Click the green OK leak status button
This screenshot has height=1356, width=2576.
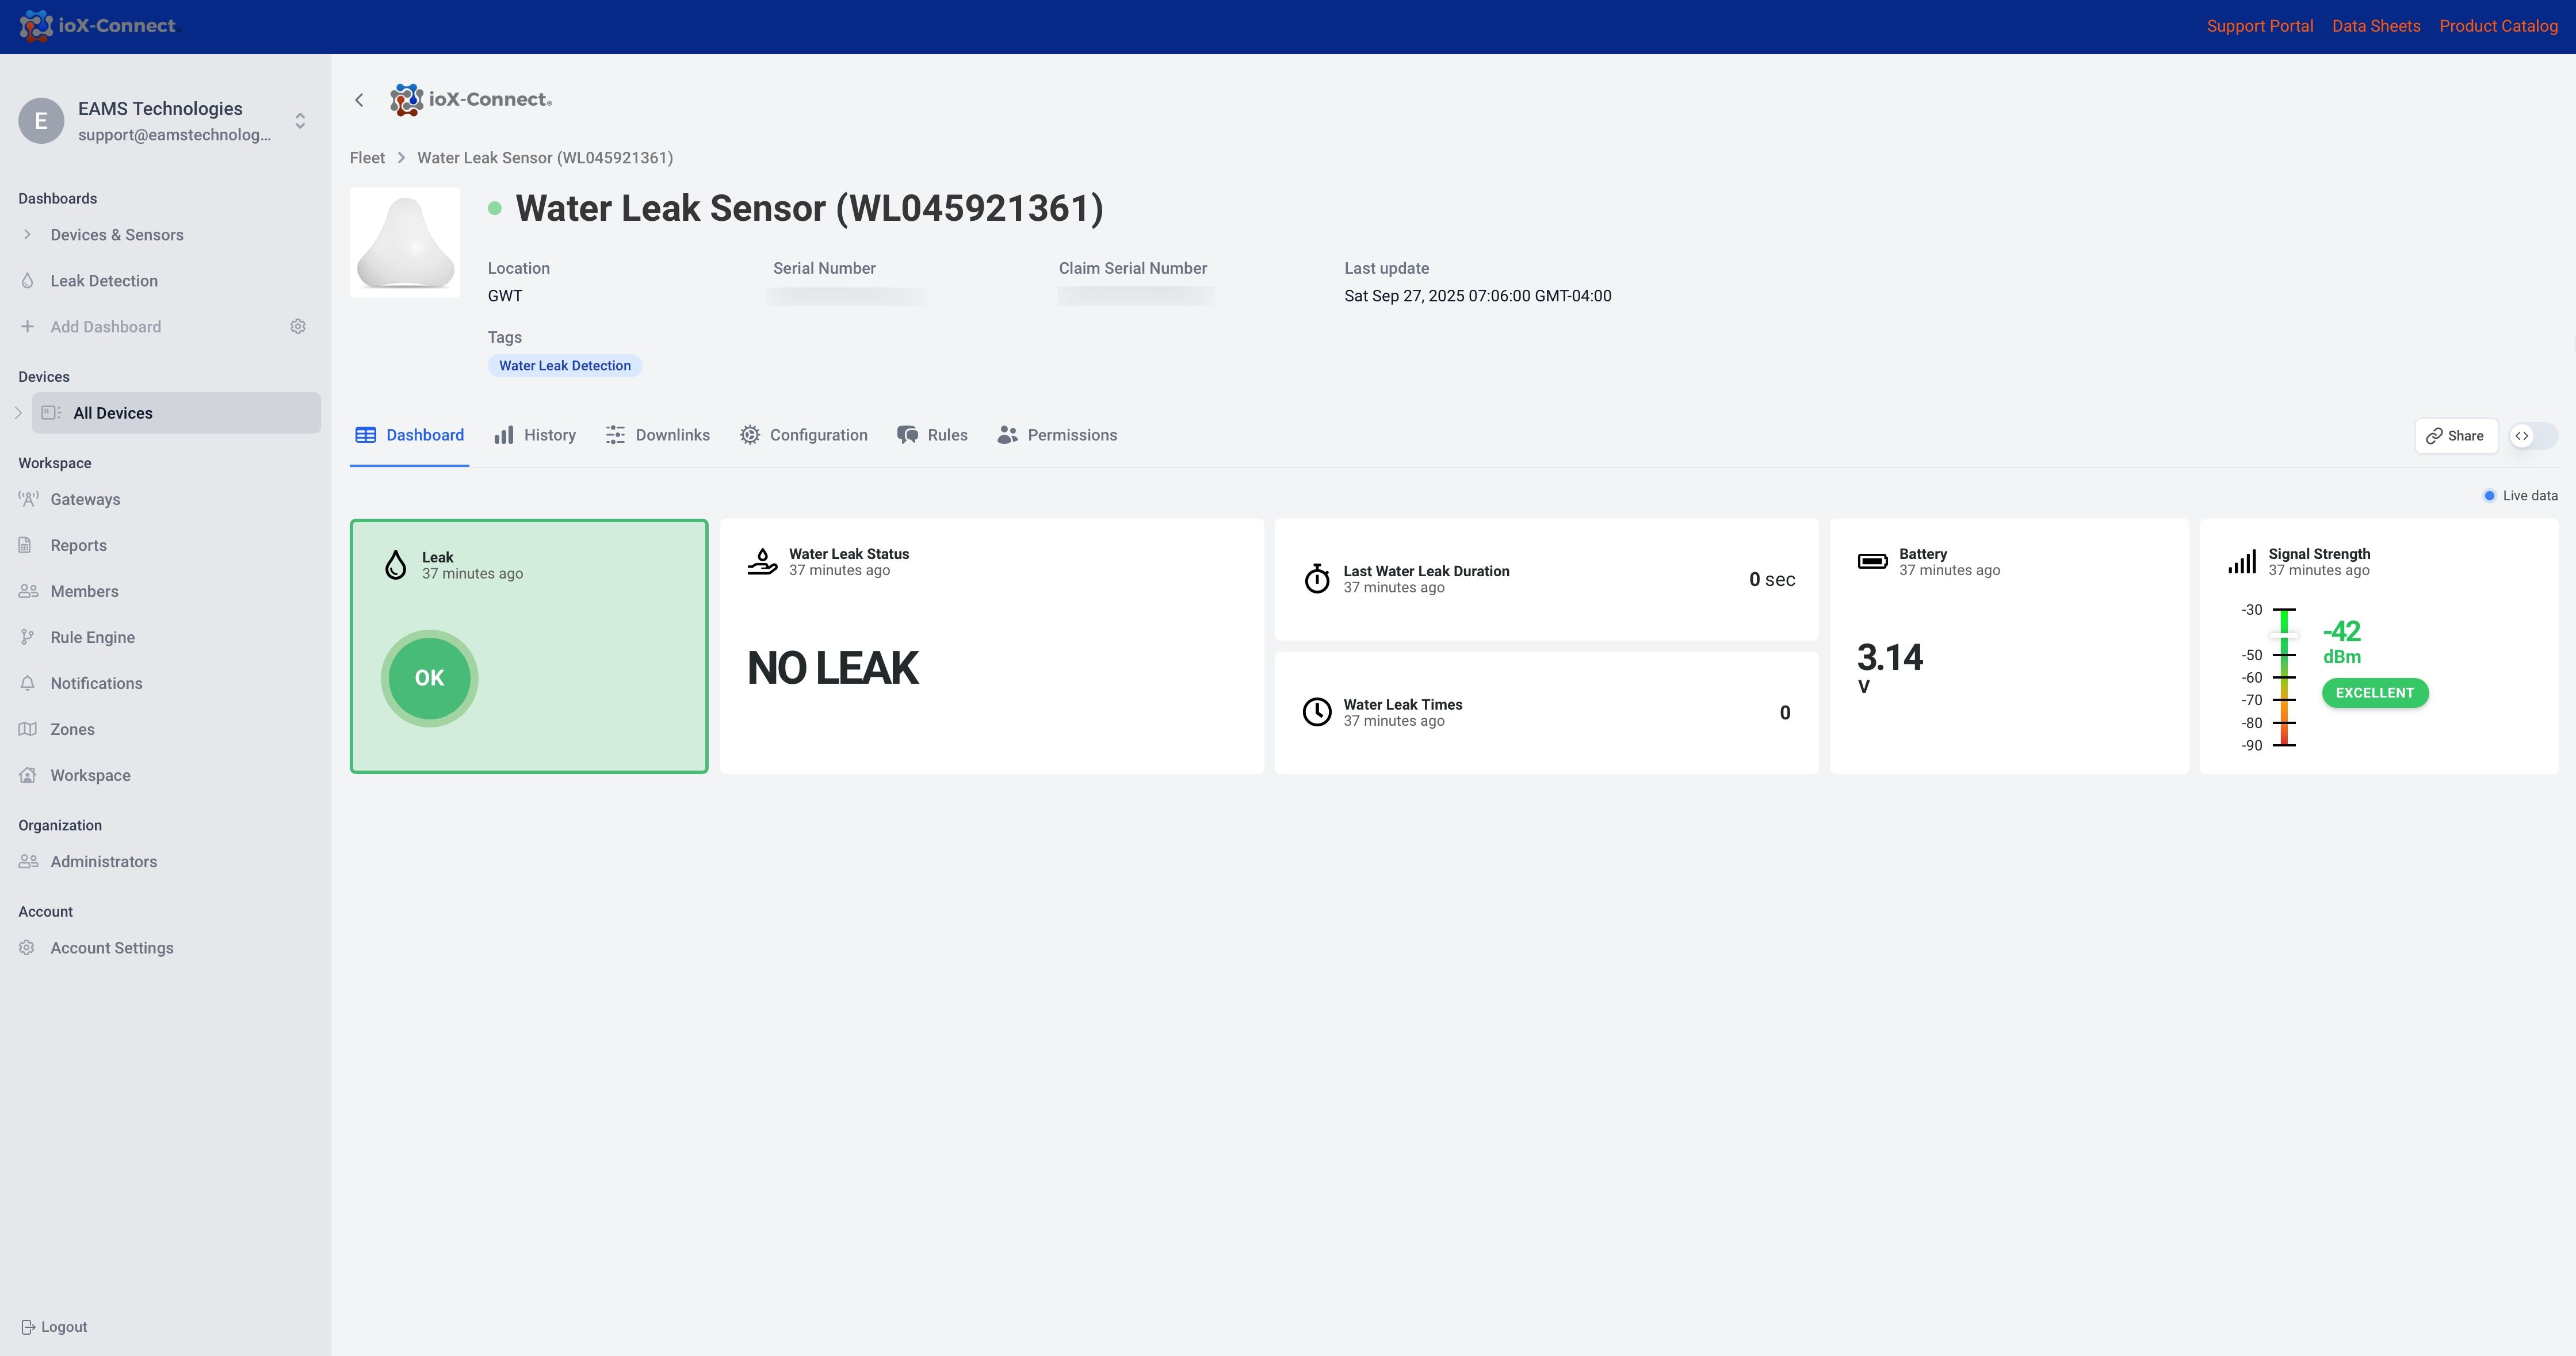(429, 678)
